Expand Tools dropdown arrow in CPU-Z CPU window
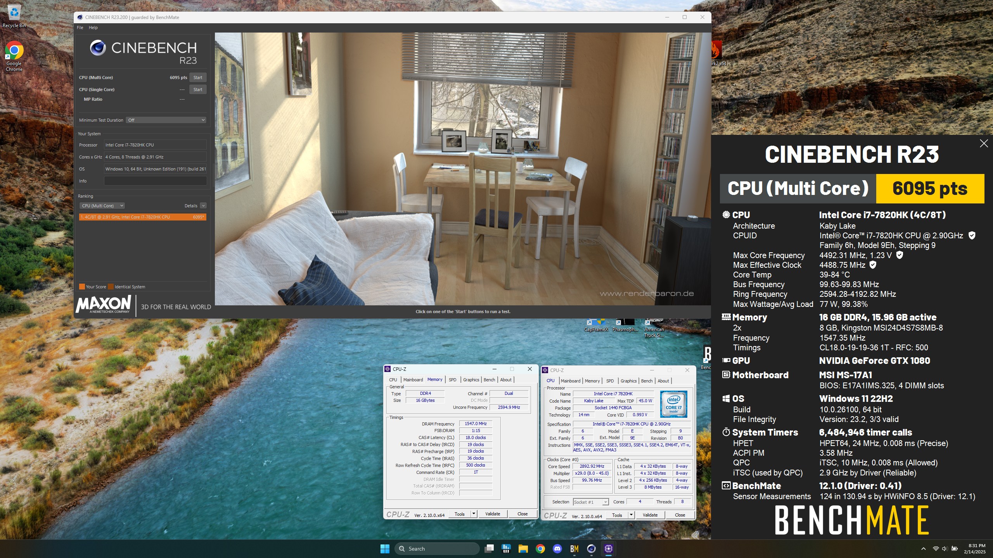 click(x=631, y=515)
